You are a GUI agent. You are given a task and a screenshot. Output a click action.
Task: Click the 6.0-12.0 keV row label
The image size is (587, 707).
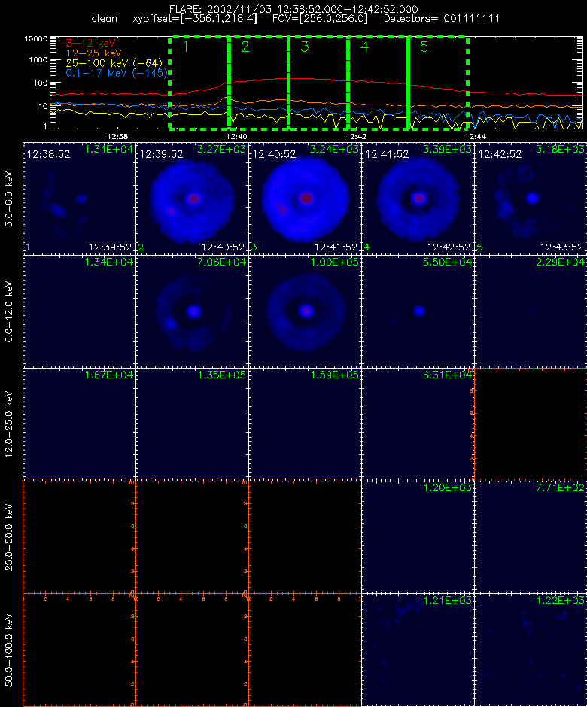[x=9, y=311]
